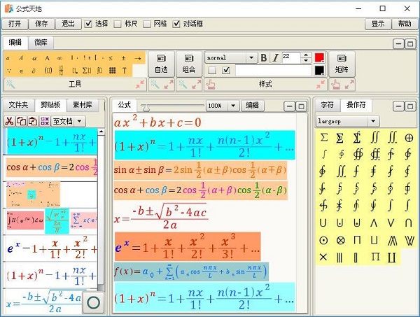Click the 帮助 (help) button
Screen dimensions: 420x317
(x=405, y=24)
